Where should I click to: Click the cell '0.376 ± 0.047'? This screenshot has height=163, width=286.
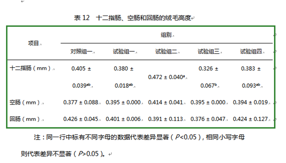(x=208, y=119)
